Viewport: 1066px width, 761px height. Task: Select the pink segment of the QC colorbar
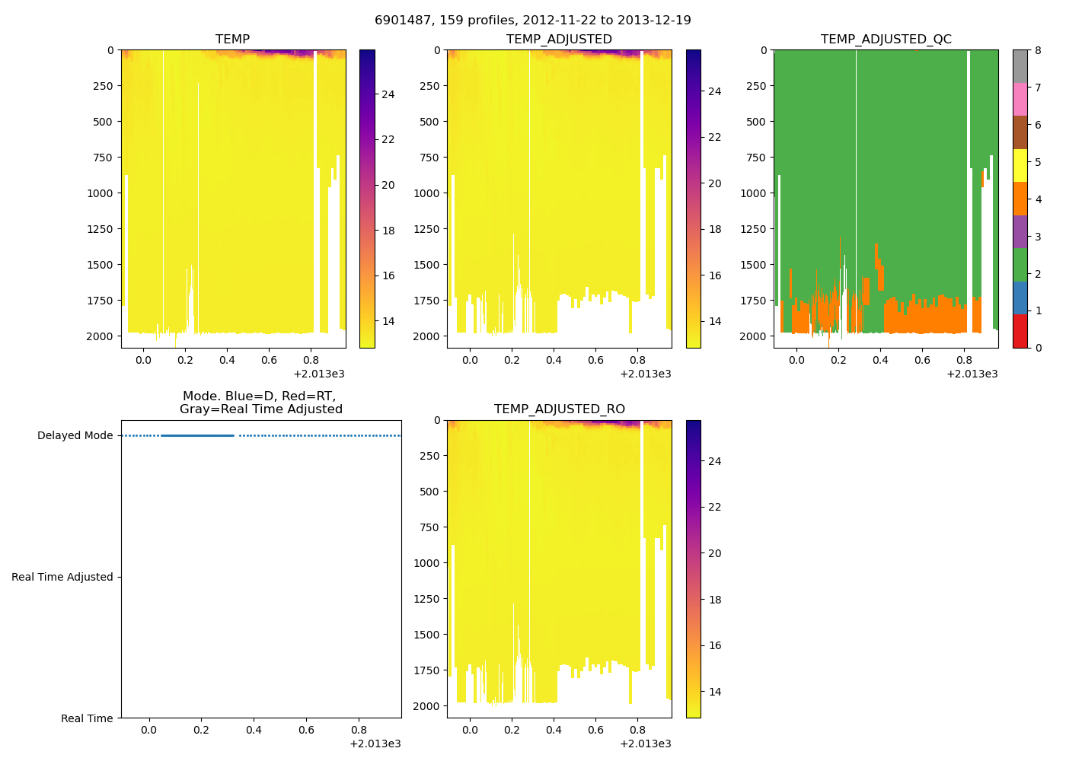1020,99
